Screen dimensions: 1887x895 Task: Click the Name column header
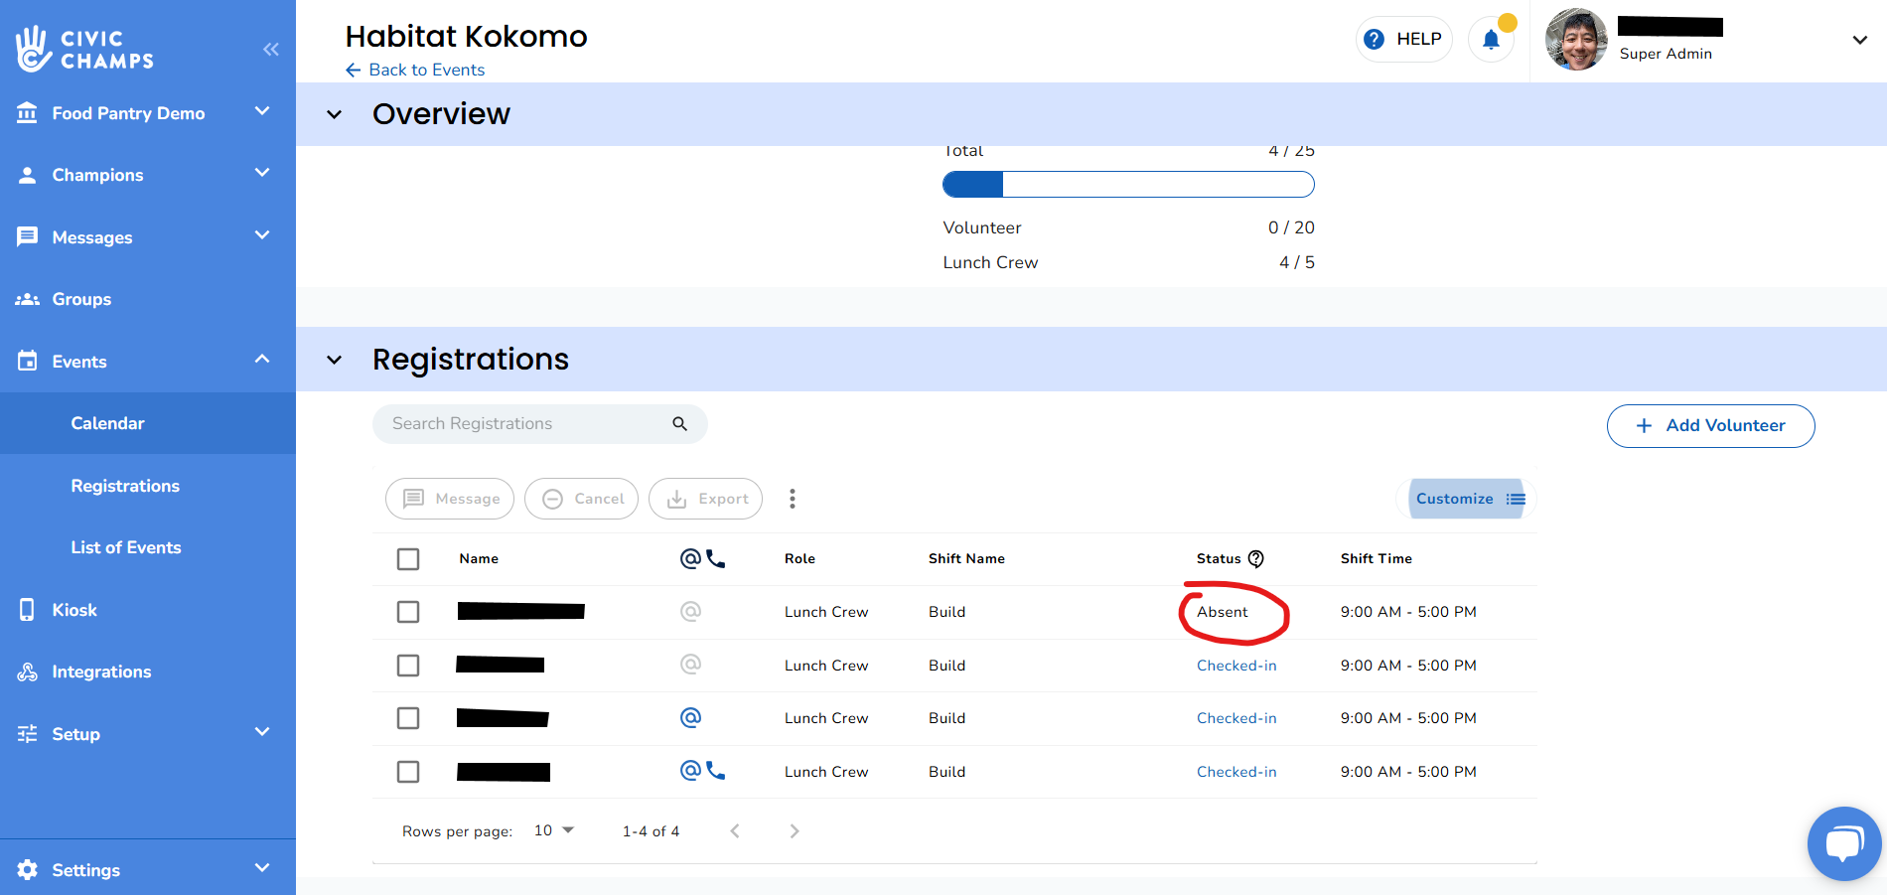(479, 558)
